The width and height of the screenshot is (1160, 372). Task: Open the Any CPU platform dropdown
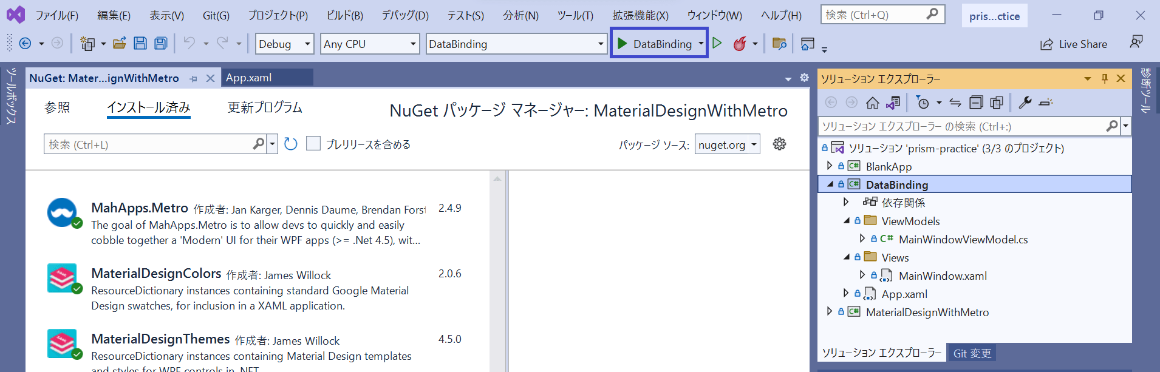click(x=370, y=44)
